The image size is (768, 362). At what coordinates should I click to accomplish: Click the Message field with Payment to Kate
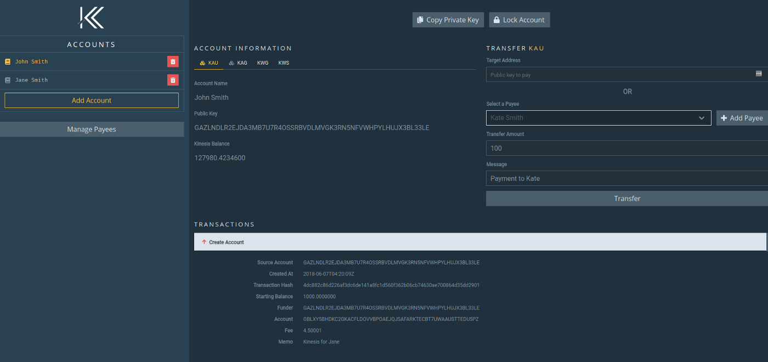627,178
